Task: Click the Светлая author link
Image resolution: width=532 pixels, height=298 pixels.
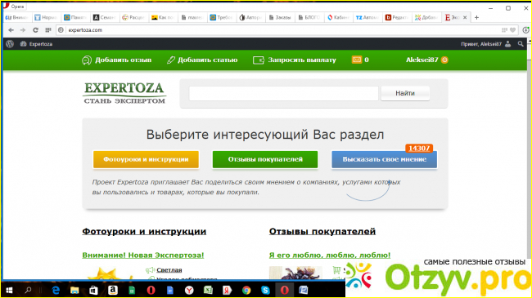Action: click(x=169, y=270)
